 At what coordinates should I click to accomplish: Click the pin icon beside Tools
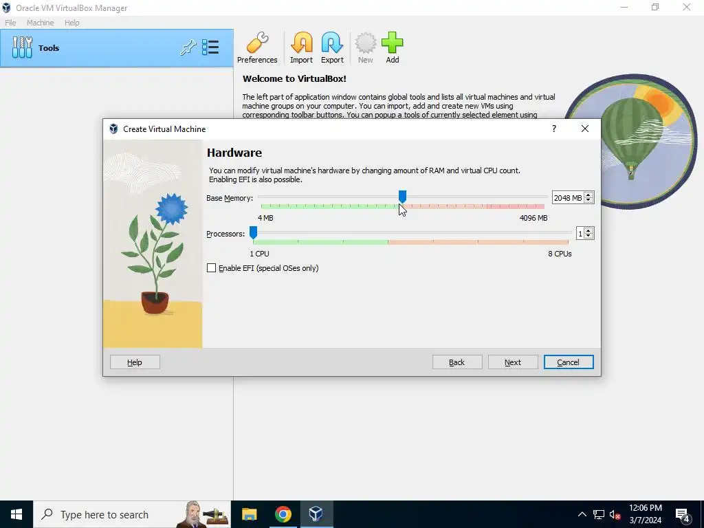(188, 47)
